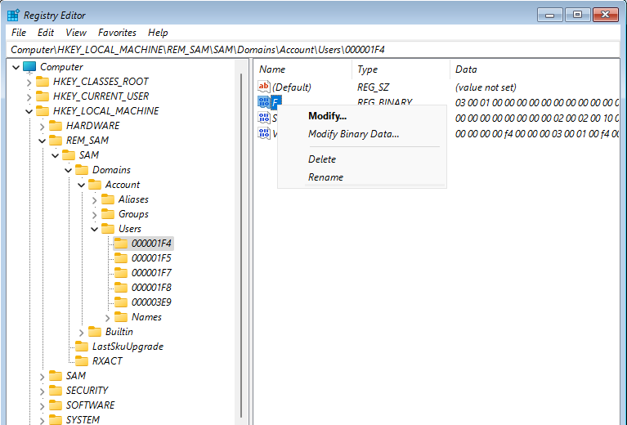627x425 pixels.
Task: Click the SAM folder icon below RXACT
Action: pyautogui.click(x=56, y=376)
